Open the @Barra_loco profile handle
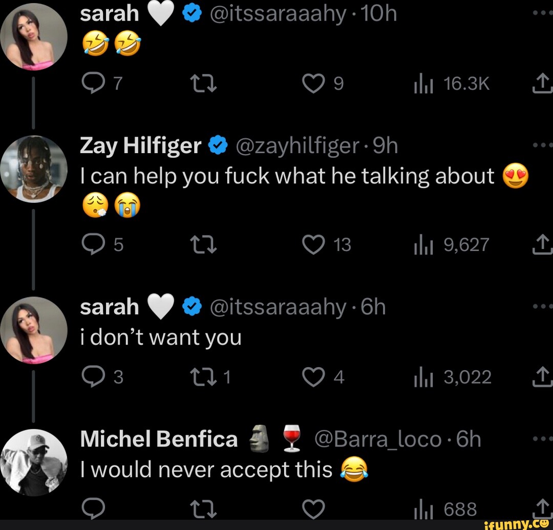Screen dimensions: 553x530 tap(378, 439)
